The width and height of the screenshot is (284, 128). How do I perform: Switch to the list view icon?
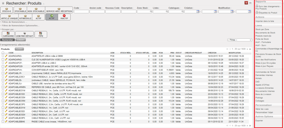246,3
